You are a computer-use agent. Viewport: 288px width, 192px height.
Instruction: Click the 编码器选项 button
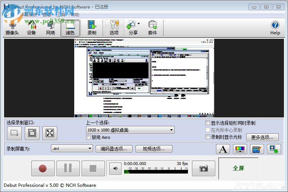point(114,149)
